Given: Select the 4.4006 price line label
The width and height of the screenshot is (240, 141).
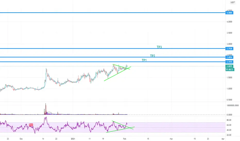Looking at the screenshot, I should click(229, 13).
